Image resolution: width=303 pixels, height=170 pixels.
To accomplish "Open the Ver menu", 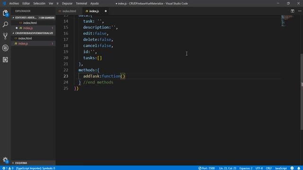I will [51, 3].
